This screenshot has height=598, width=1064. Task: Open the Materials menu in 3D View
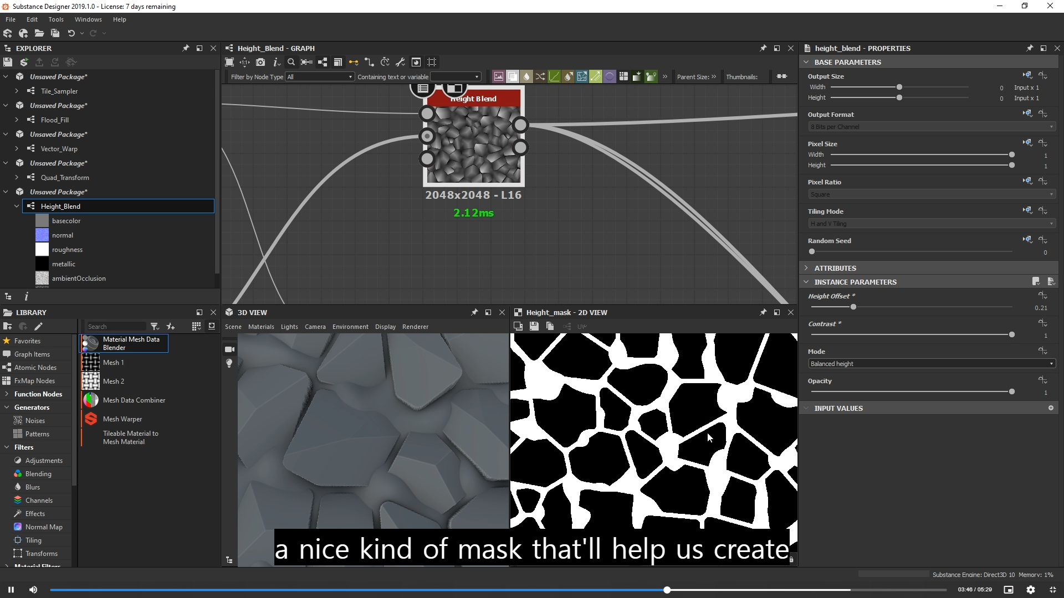pyautogui.click(x=261, y=327)
